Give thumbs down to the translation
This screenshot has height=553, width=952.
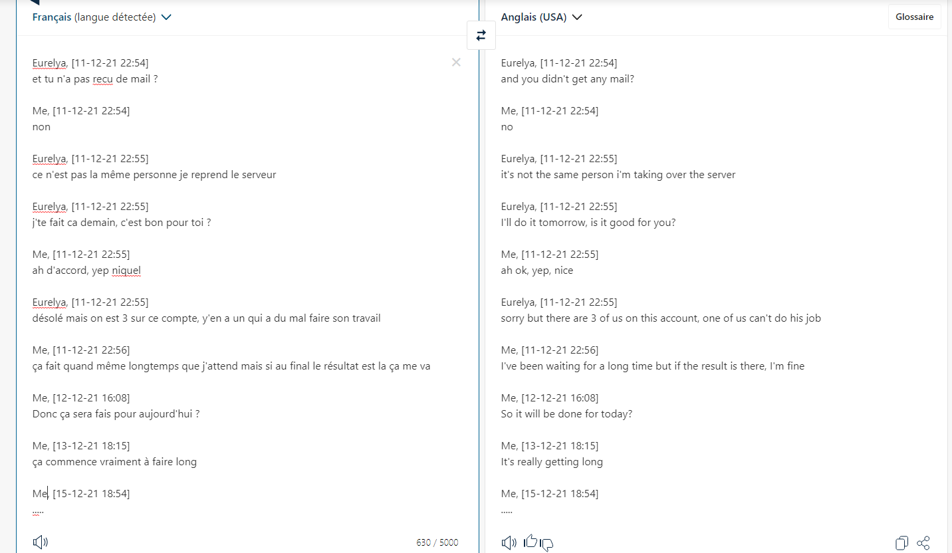(546, 545)
